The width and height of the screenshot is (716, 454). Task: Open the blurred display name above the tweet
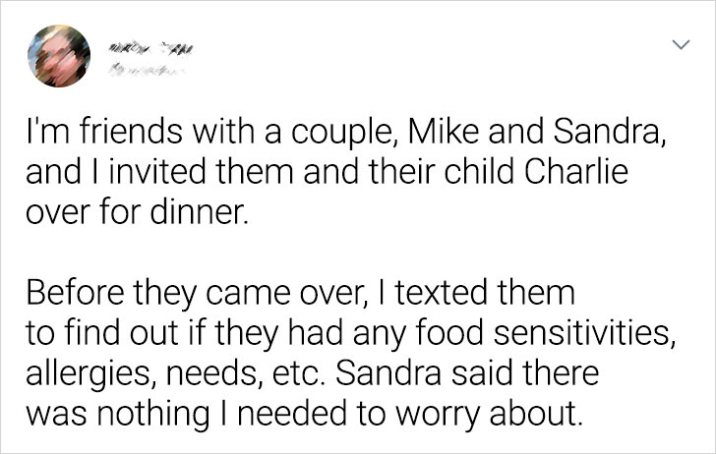click(150, 47)
